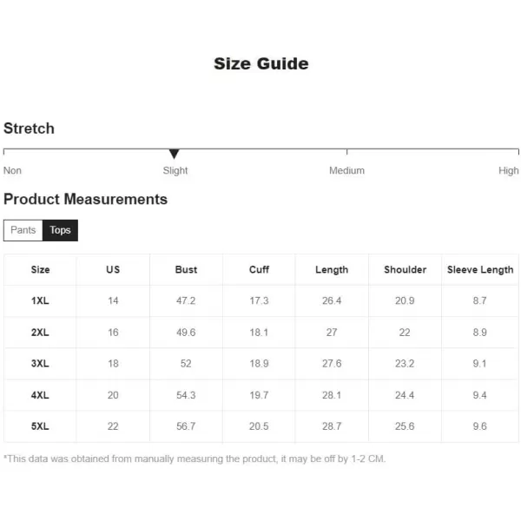Select the 1XL size row
Viewport: 521px width, 521px height.
pos(261,300)
